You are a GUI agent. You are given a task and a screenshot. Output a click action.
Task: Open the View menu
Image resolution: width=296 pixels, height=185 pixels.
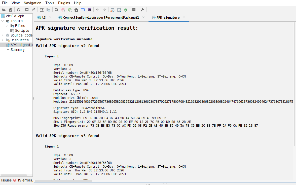coord(16,3)
